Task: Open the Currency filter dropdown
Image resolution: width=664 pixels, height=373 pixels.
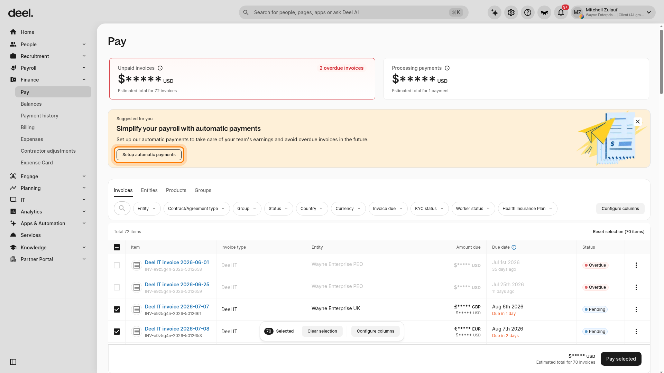Action: 348,209
